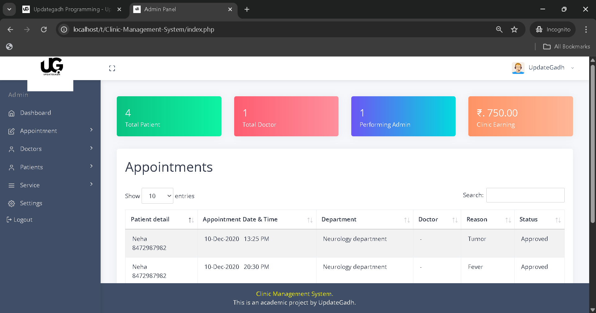Click the Clinic Management System footer link

click(x=294, y=294)
